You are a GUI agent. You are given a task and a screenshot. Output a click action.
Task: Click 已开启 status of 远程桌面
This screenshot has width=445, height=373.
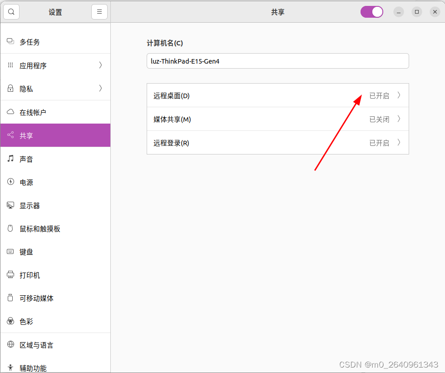379,96
